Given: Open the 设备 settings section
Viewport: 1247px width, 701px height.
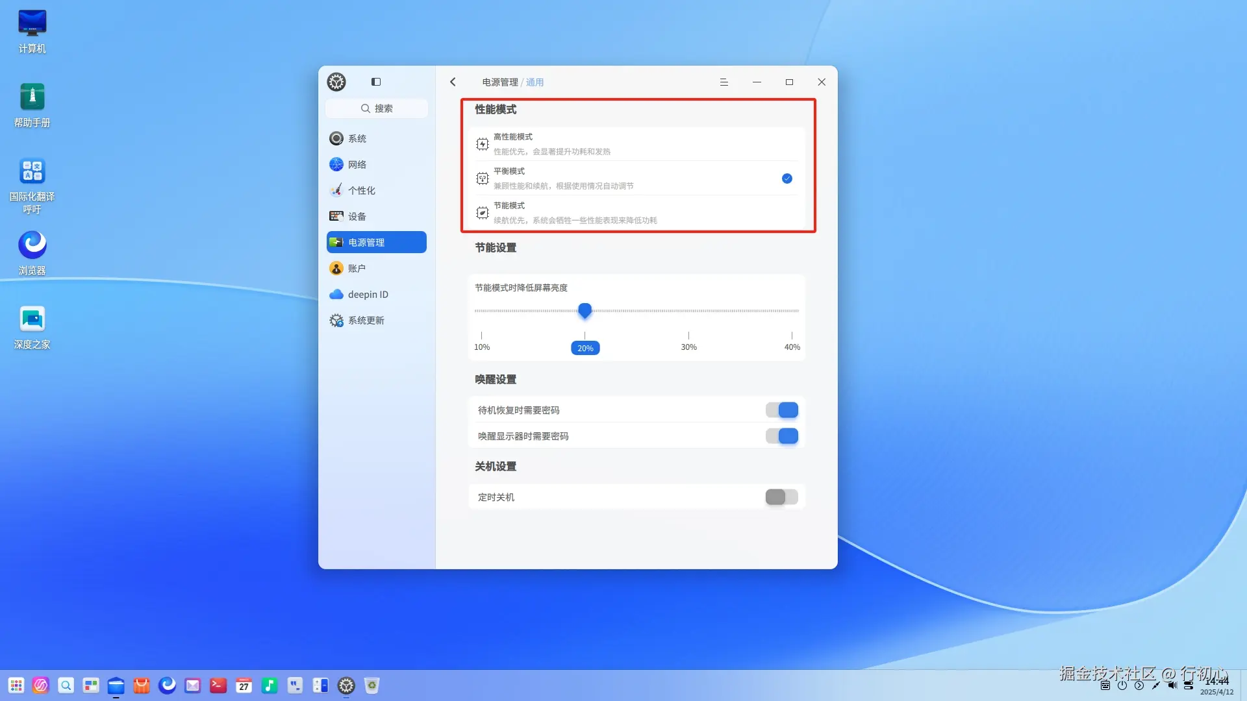Looking at the screenshot, I should point(377,216).
